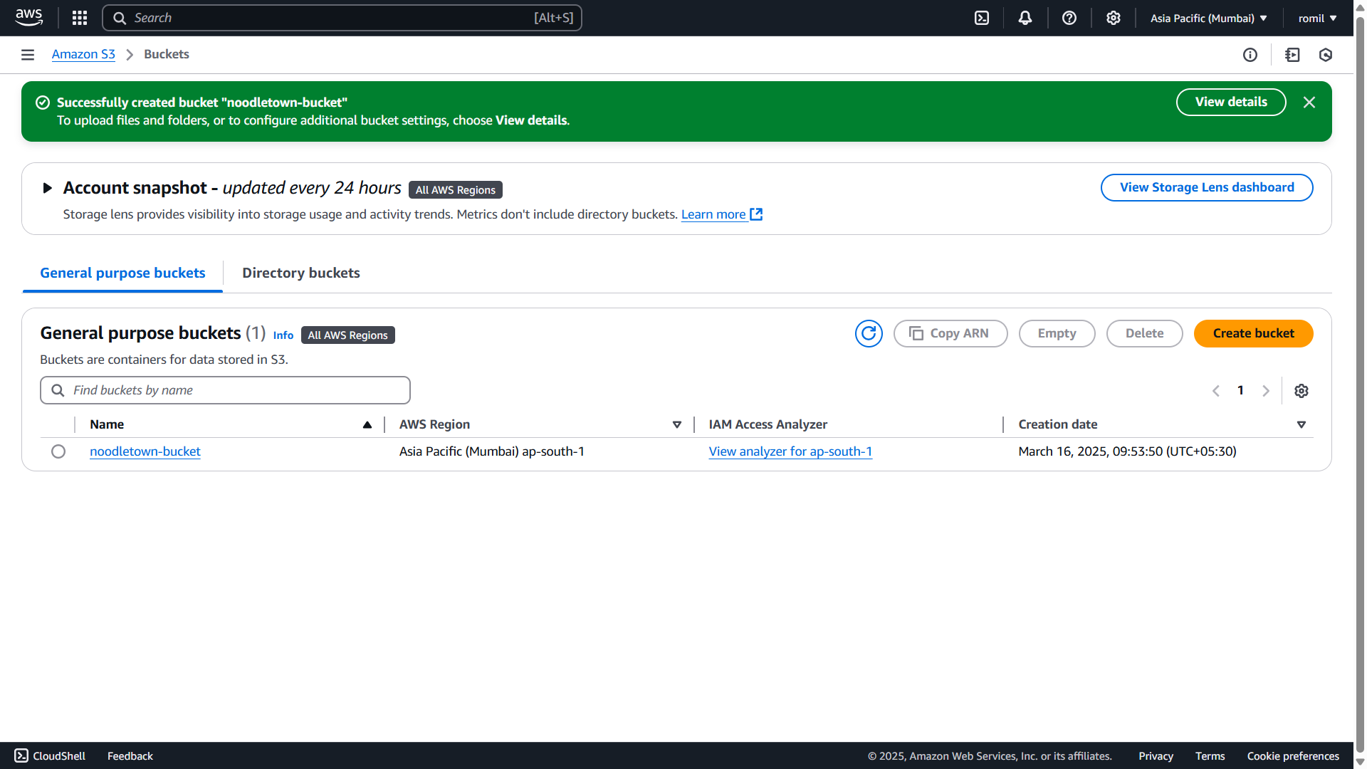Screen dimensions: 1367x769
Task: Open the side panel toggle icon beside info
Action: pos(1293,55)
